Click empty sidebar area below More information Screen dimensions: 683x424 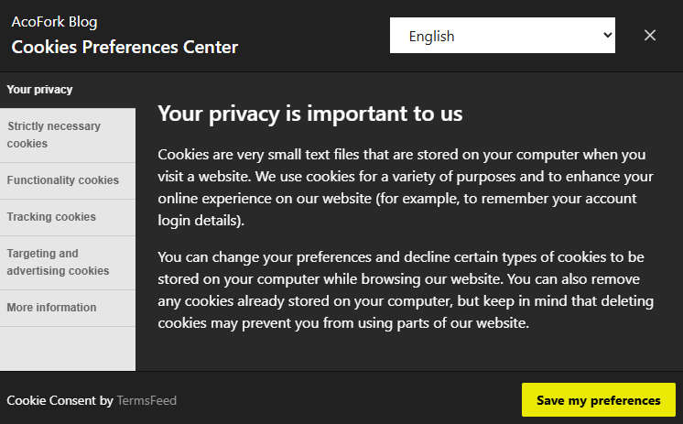(68, 348)
